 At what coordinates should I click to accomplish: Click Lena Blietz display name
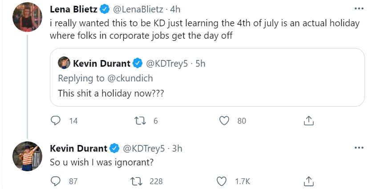pos(73,9)
